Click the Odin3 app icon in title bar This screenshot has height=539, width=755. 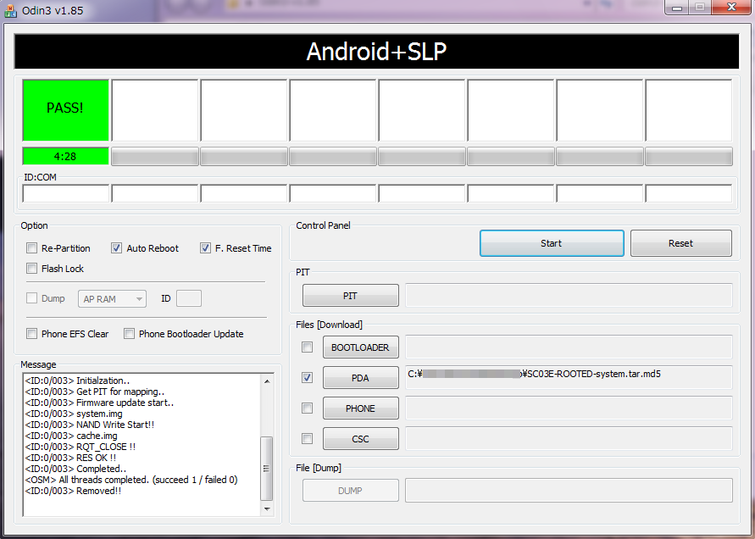pos(10,10)
